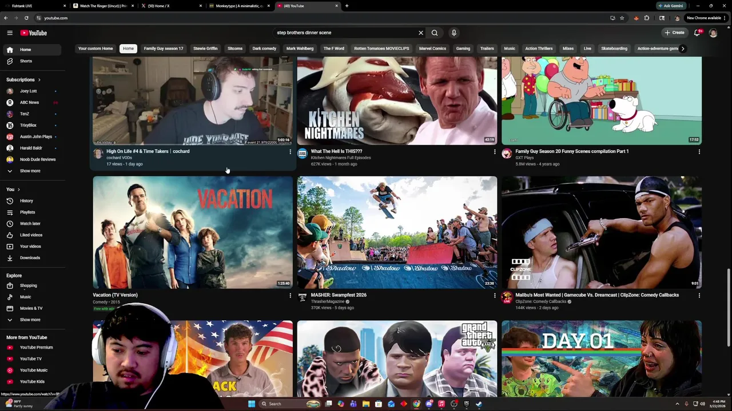The width and height of the screenshot is (732, 411).
Task: Select Family Guy season 17 chip
Action: [x=164, y=49]
